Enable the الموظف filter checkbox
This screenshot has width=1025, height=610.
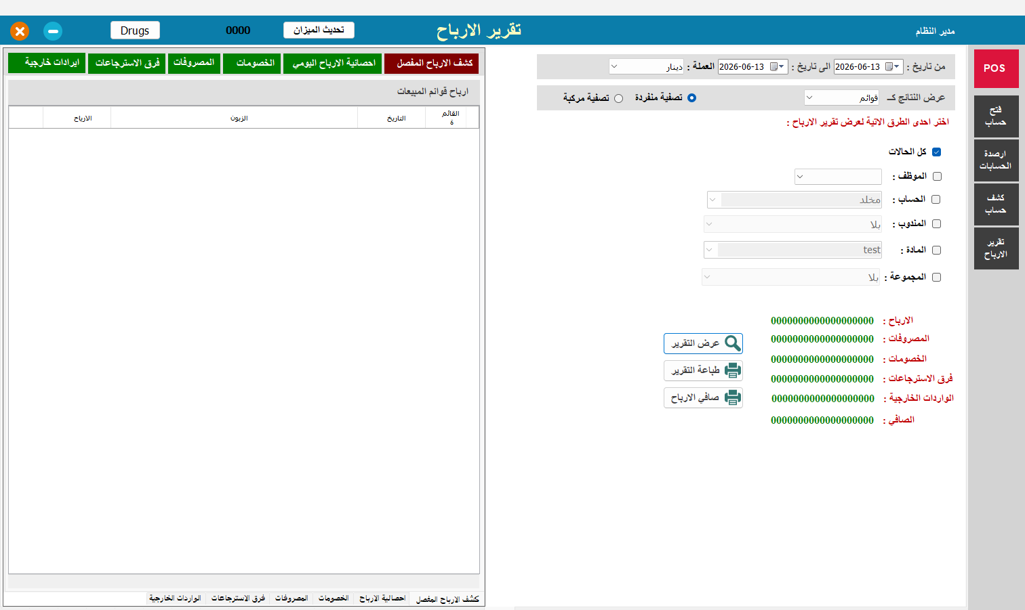[x=937, y=176]
